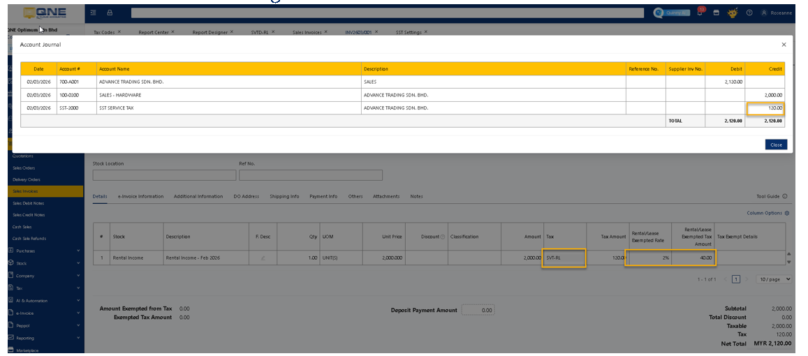This screenshot has height=356, width=808.
Task: Click the lock icon in top bar
Action: pyautogui.click(x=110, y=13)
